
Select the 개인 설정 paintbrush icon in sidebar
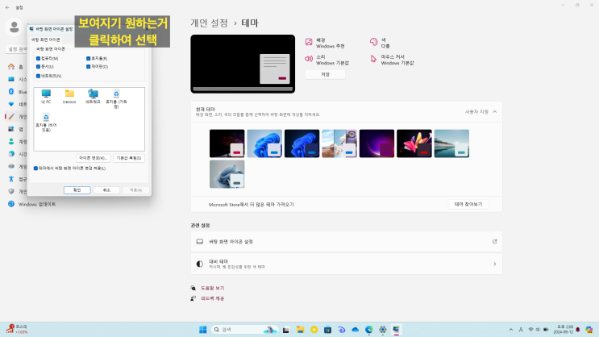pyautogui.click(x=11, y=117)
